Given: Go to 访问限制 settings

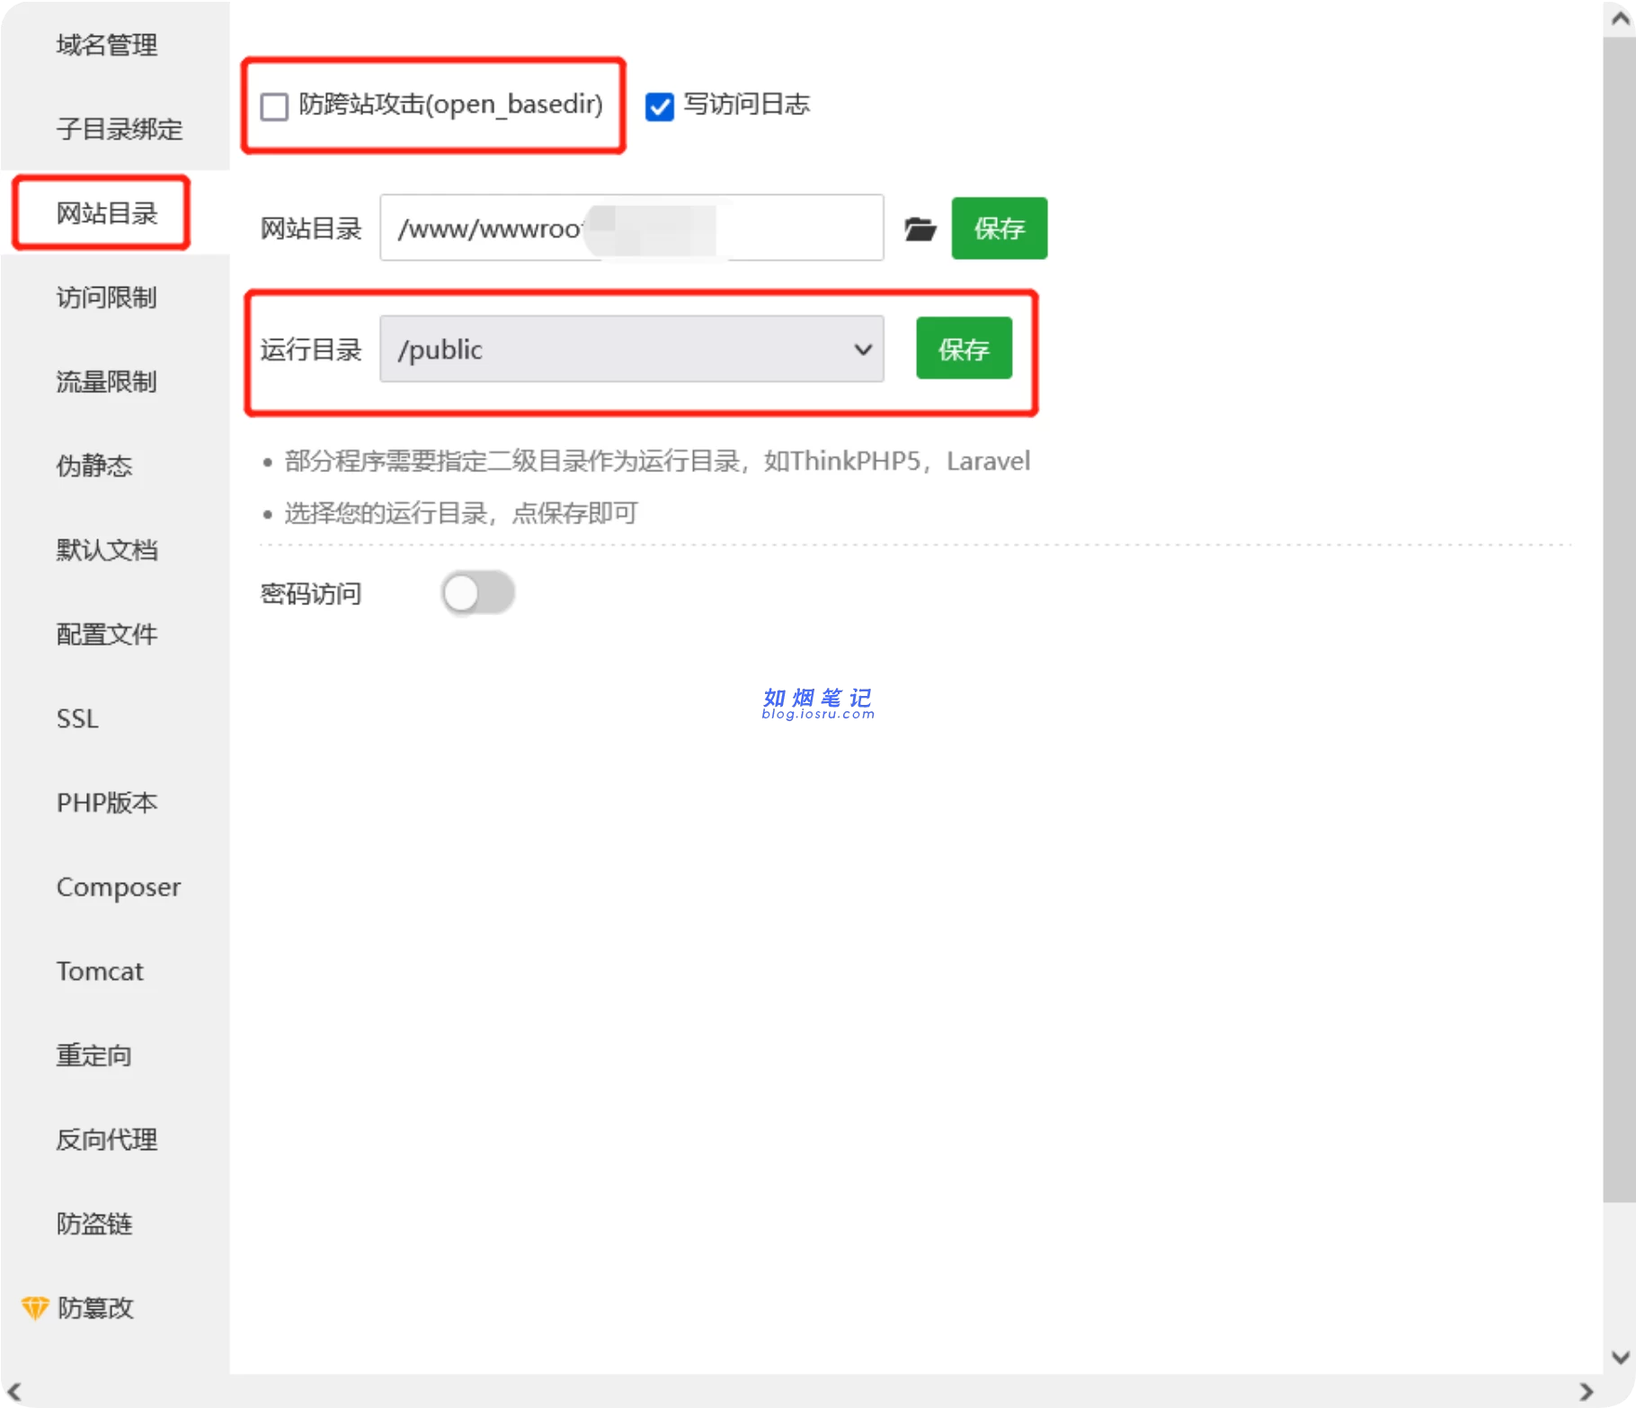Looking at the screenshot, I should [x=107, y=298].
